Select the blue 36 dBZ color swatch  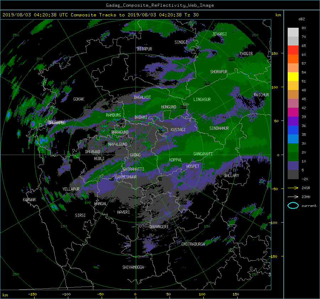(x=293, y=130)
